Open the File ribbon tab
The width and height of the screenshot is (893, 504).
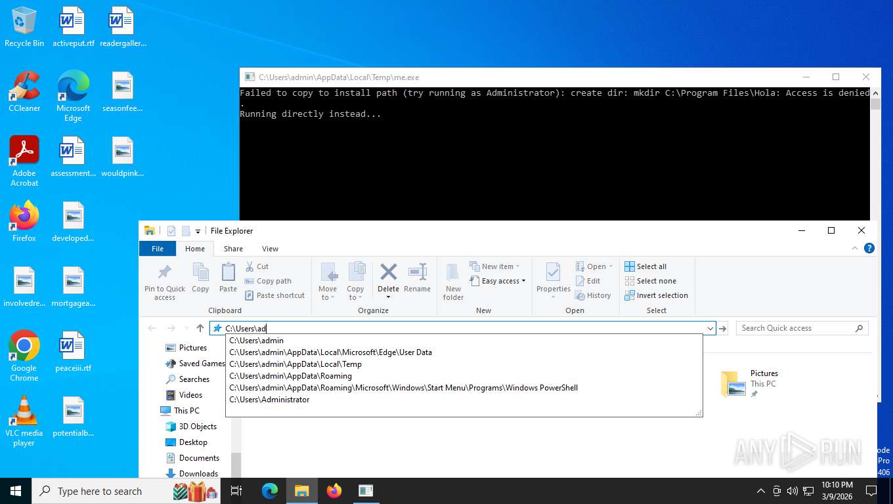(158, 249)
